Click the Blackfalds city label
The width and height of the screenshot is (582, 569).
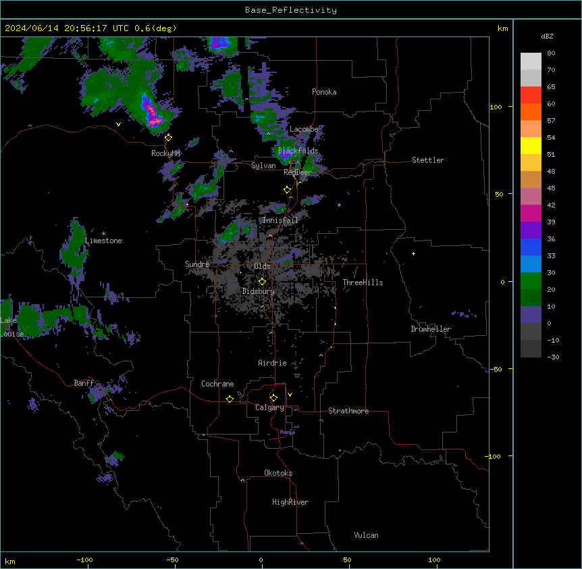tap(298, 151)
